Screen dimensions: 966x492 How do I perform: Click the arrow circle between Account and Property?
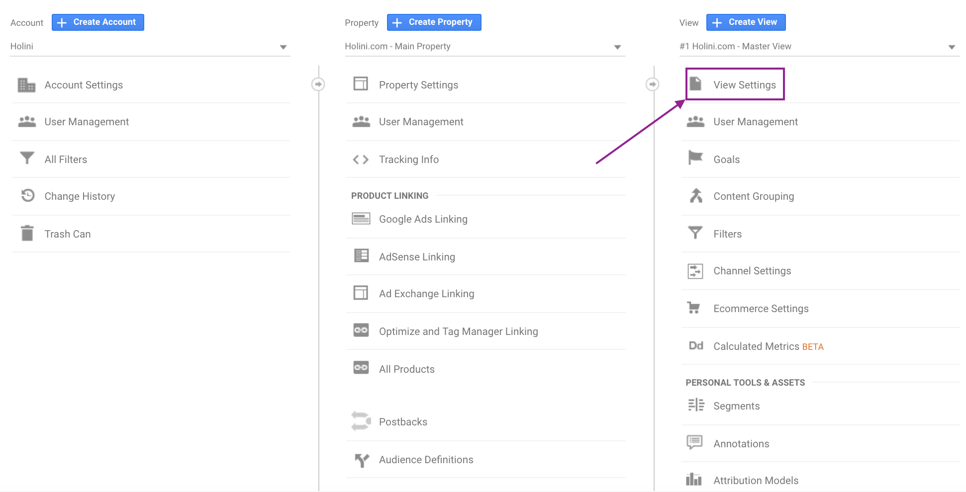coord(318,84)
